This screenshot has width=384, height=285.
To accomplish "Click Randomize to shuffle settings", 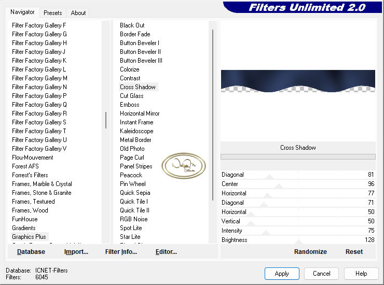I will [x=310, y=252].
